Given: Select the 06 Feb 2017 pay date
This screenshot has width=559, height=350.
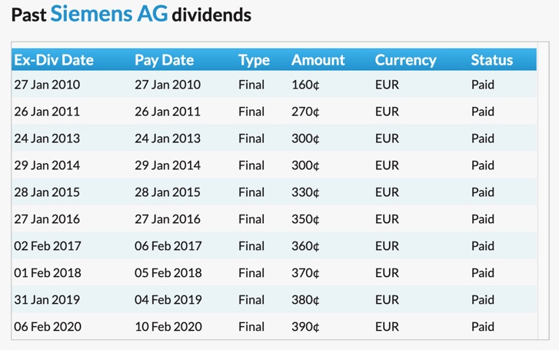Looking at the screenshot, I should click(x=168, y=246).
